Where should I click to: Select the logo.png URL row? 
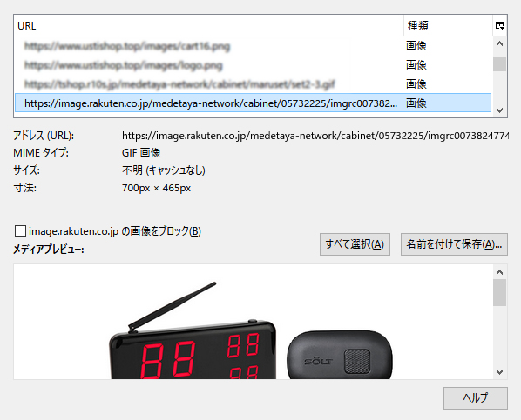coord(254,65)
